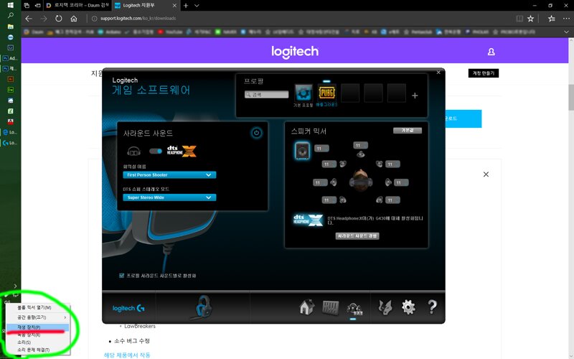Click the default values button in speaker mixer
This screenshot has width=574, height=359.
(407, 131)
